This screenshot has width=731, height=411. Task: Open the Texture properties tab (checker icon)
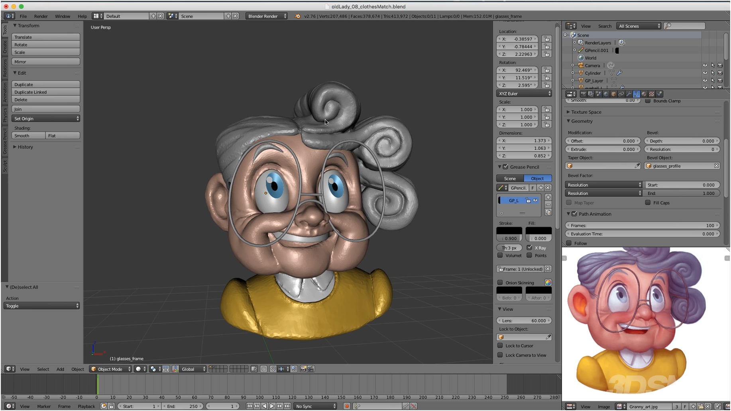pyautogui.click(x=652, y=94)
